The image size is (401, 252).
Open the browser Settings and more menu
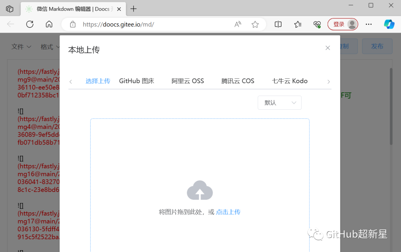click(369, 24)
